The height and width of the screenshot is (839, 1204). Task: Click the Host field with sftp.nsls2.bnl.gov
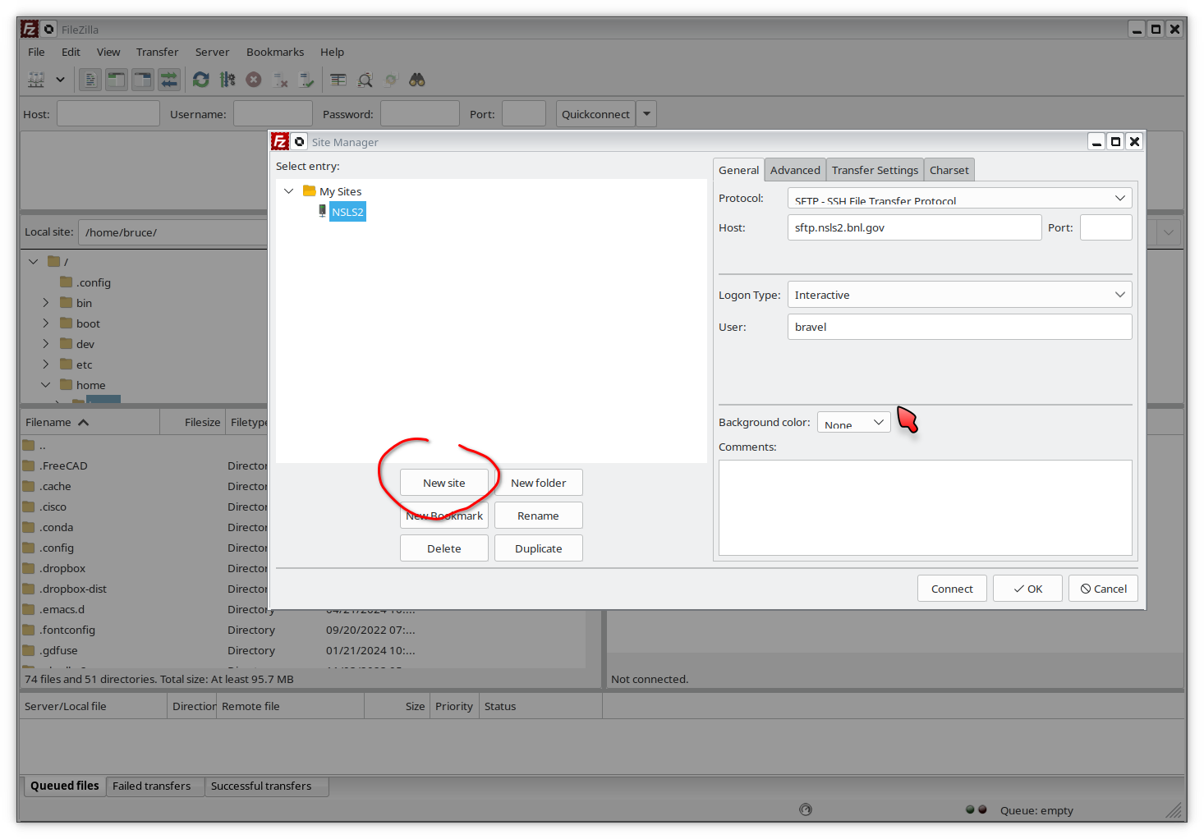pyautogui.click(x=914, y=227)
